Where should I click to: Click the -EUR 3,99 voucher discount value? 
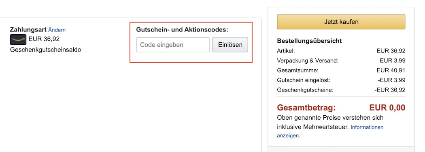391,80
